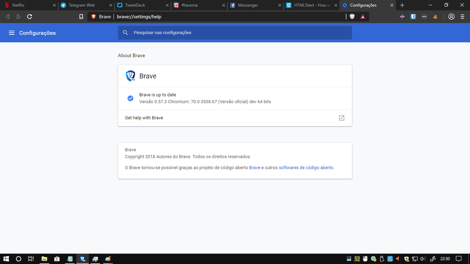Screen dimensions: 470x264
Task: Reload the current page
Action: [x=30, y=16]
